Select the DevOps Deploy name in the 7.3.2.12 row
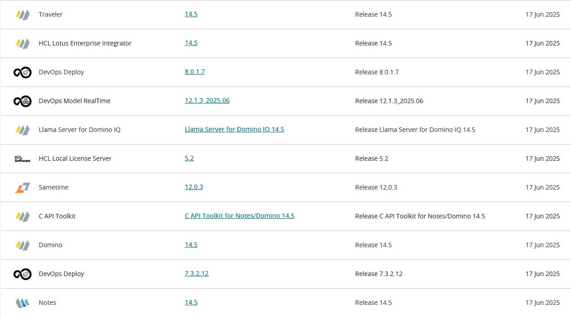Image resolution: width=571 pixels, height=317 pixels. click(61, 274)
